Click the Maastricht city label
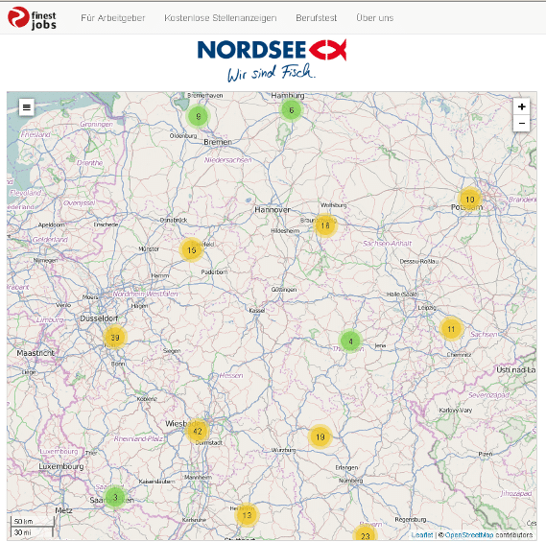Viewport: 546px width, 542px height. pyautogui.click(x=36, y=353)
